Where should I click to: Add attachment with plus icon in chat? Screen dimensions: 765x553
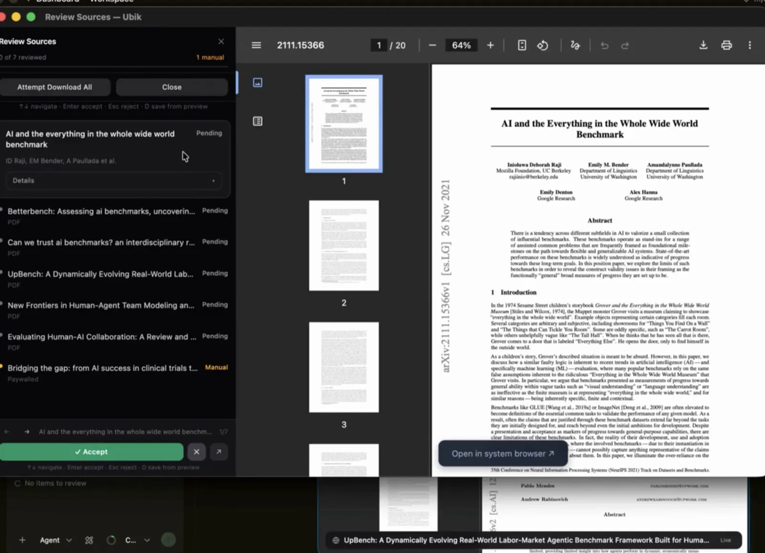click(22, 540)
